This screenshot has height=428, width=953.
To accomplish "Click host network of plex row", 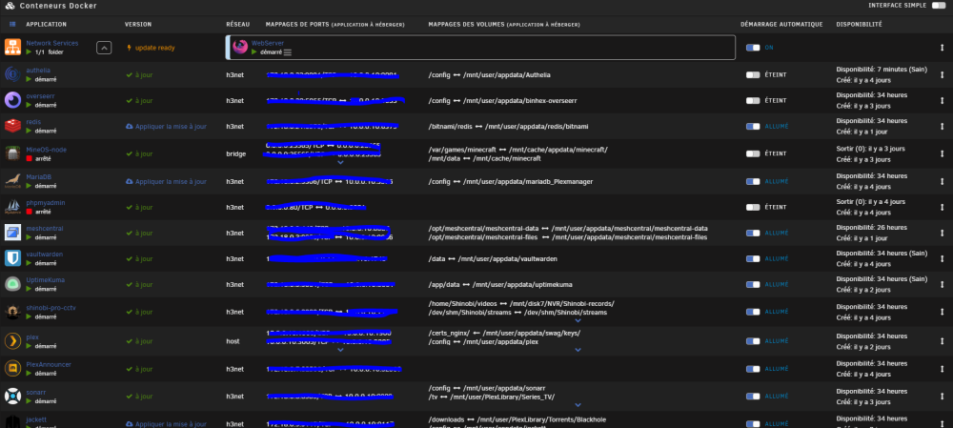I will click(x=233, y=341).
